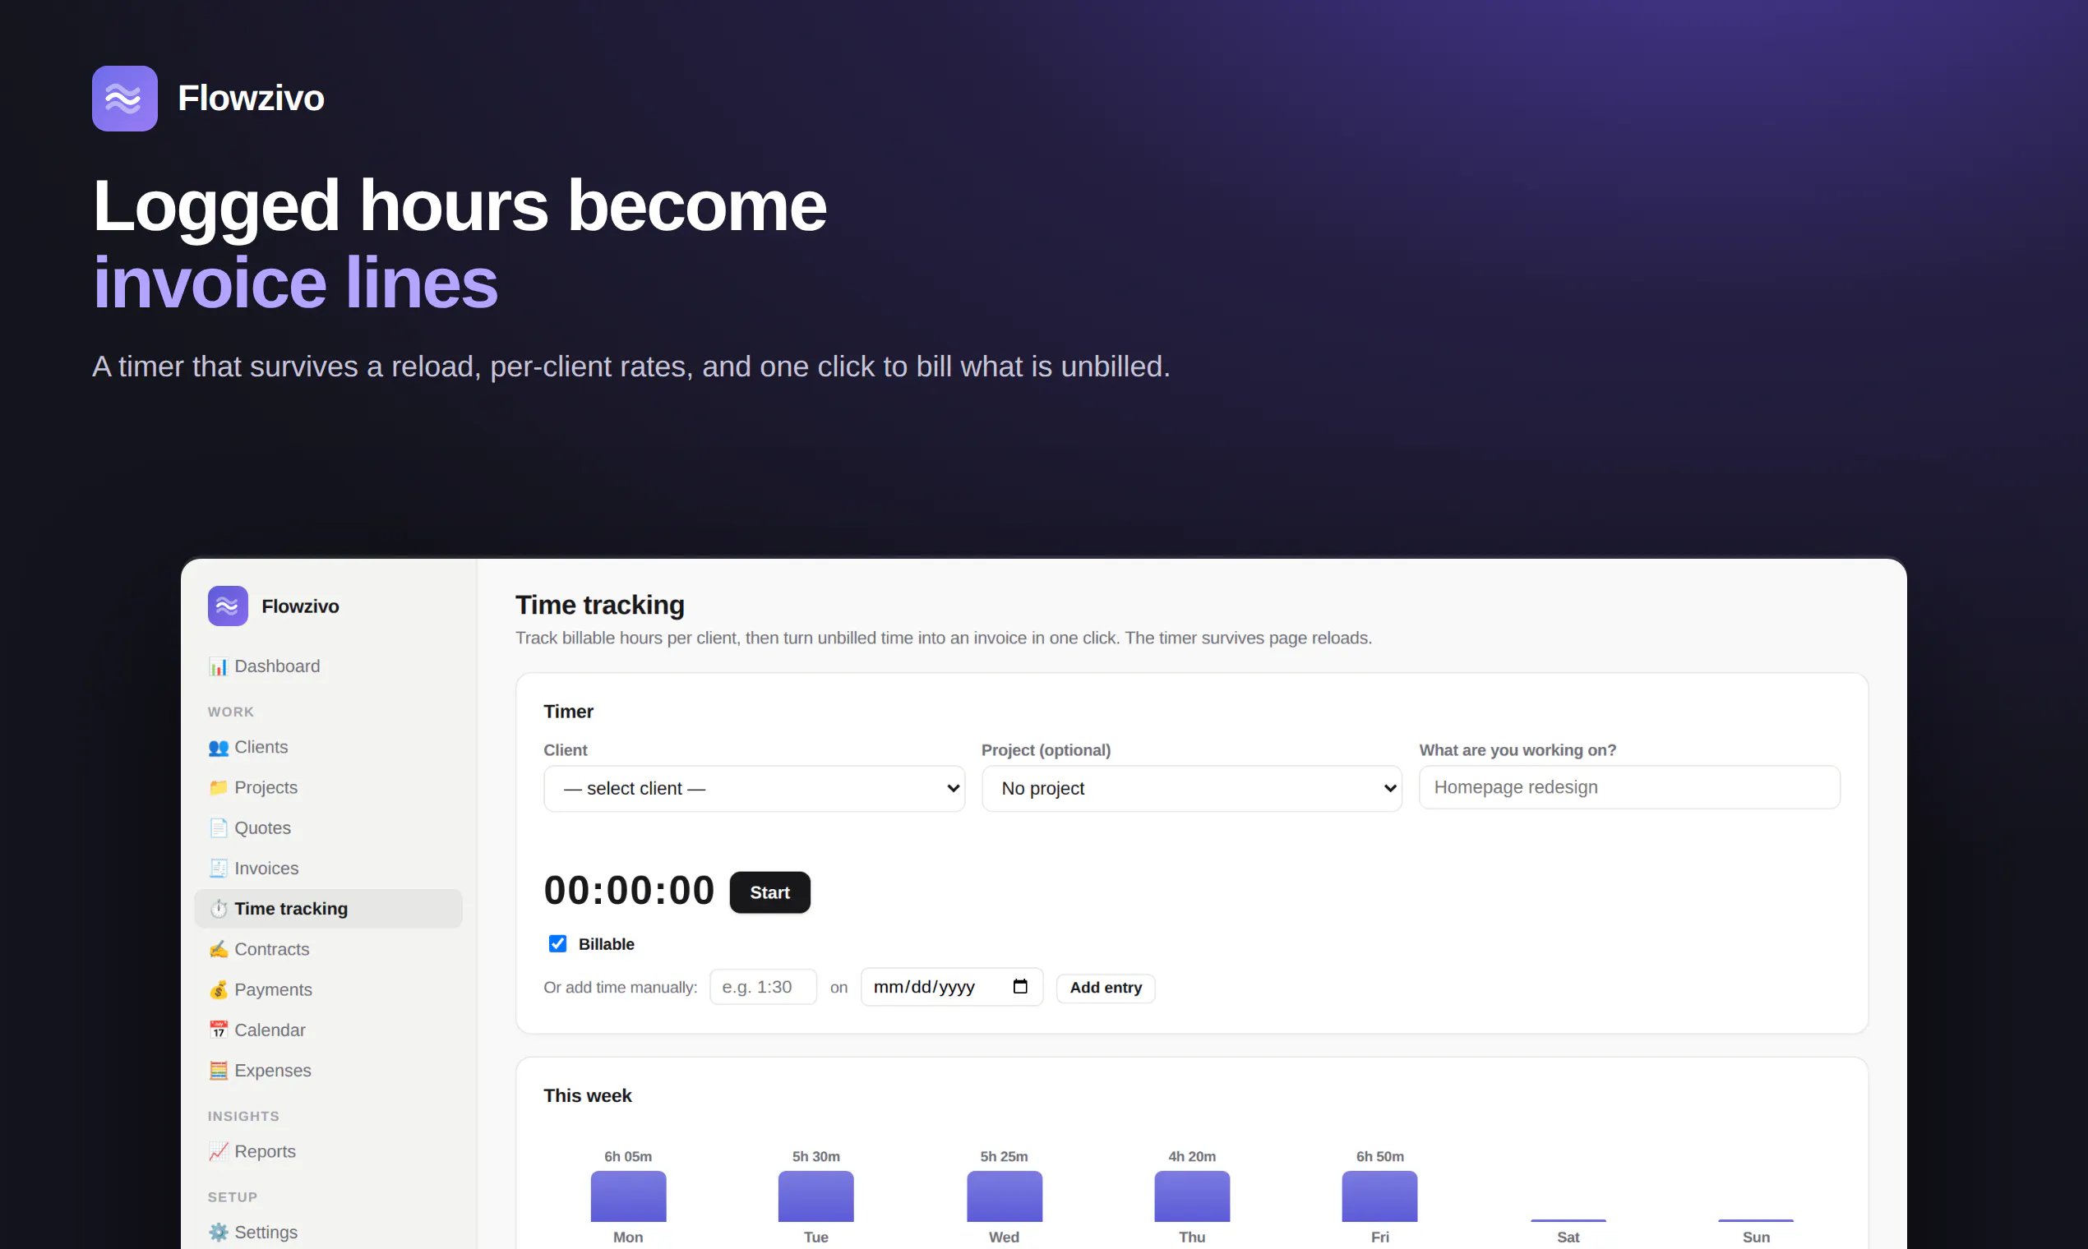
Task: Open Contracts in the sidebar
Action: pyautogui.click(x=328, y=949)
